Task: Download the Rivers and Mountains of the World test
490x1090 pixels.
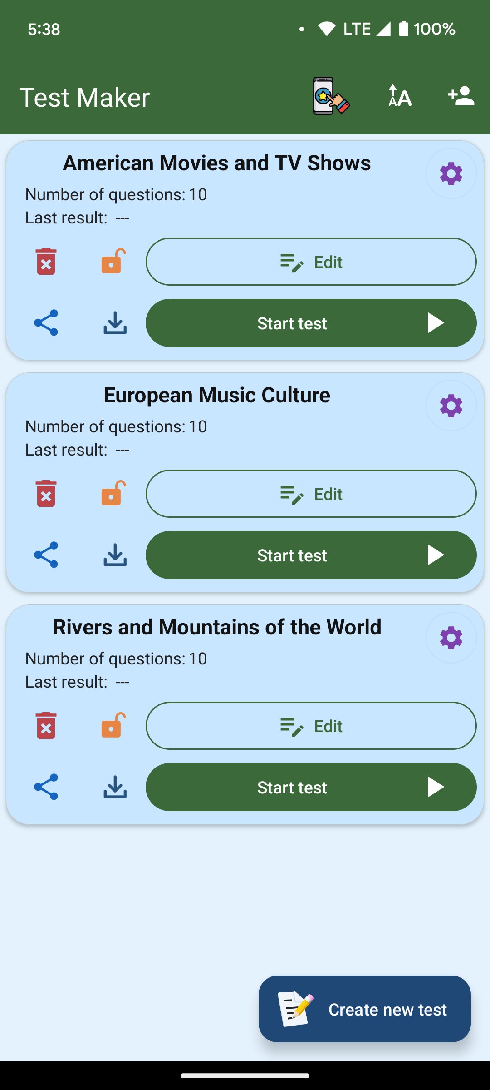Action: [x=115, y=787]
